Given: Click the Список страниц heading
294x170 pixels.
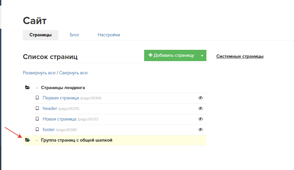Looking at the screenshot, I should pyautogui.click(x=50, y=57).
